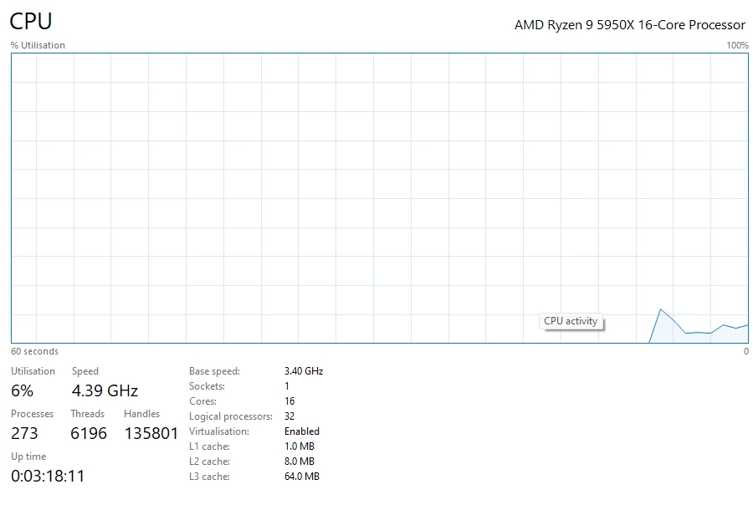The width and height of the screenshot is (753, 505).
Task: Click the 6196 threads value
Action: [89, 433]
